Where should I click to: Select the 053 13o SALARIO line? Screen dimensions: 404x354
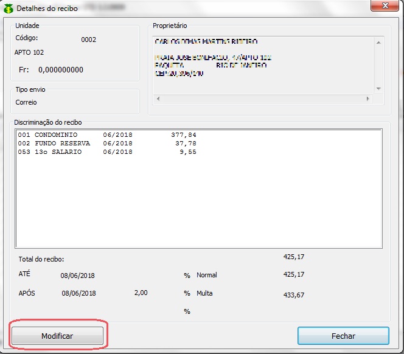(107, 152)
